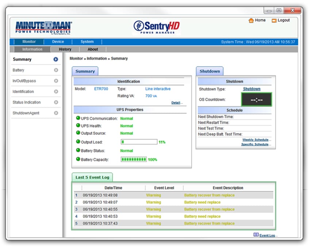Image resolution: width=310 pixels, height=249 pixels.
Task: Click the Monitor » Information » Summary breadcrumb
Action: point(99,58)
